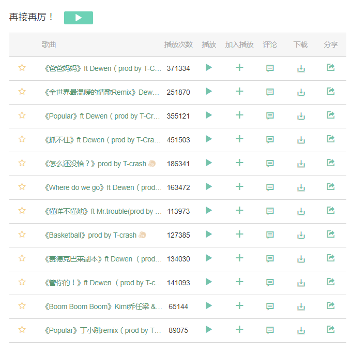Open 《抓不住》 ft Dewen song link
The height and width of the screenshot is (351, 352).
point(102,140)
